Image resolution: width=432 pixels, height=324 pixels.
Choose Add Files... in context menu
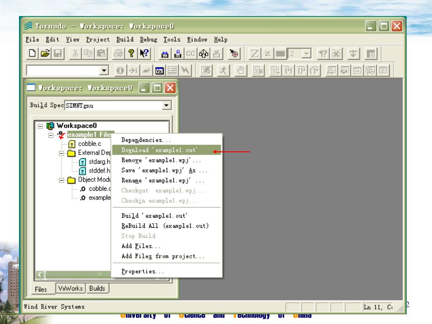[x=166, y=246]
